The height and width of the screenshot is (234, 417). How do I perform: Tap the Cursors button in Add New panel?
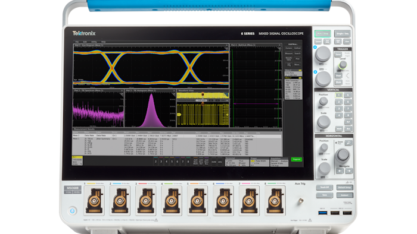[x=289, y=48]
